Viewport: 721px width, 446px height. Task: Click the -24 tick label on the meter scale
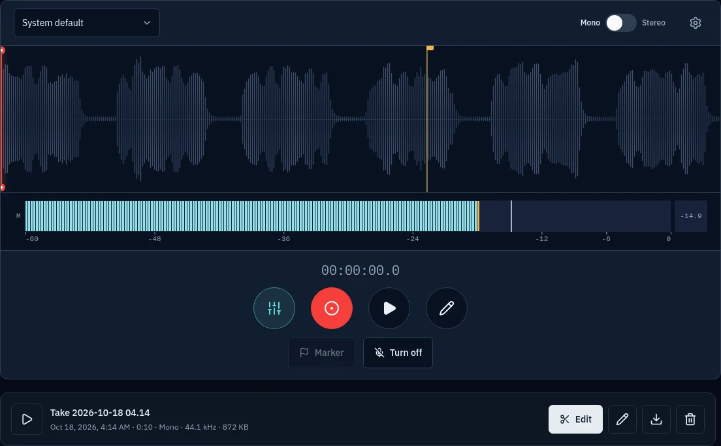coord(413,238)
